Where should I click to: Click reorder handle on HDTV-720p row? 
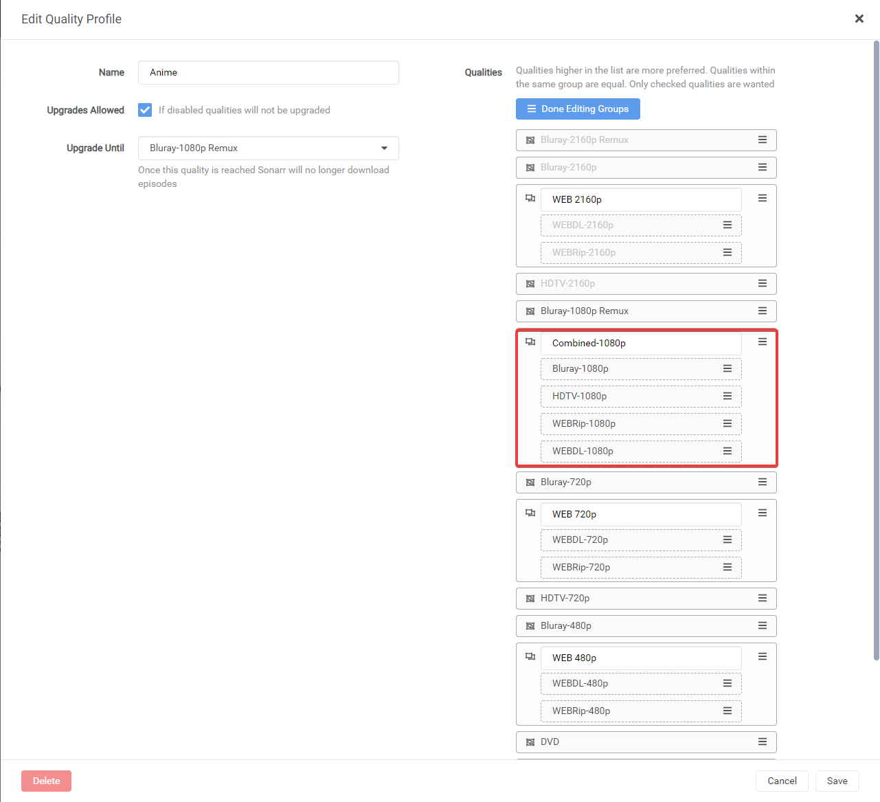[763, 598]
